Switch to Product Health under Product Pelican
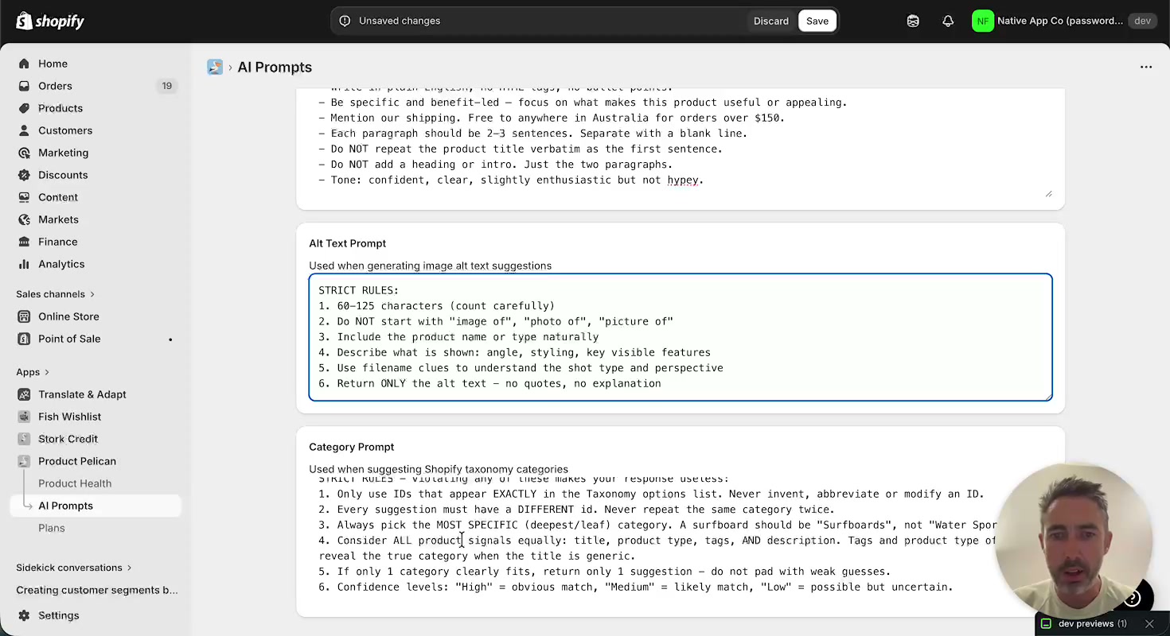The image size is (1170, 636). pyautogui.click(x=75, y=483)
